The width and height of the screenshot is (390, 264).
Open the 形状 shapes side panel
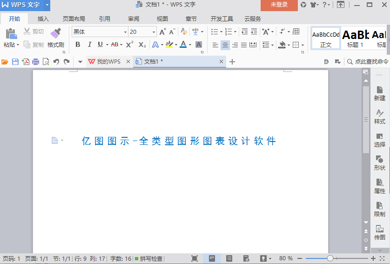coord(380,163)
